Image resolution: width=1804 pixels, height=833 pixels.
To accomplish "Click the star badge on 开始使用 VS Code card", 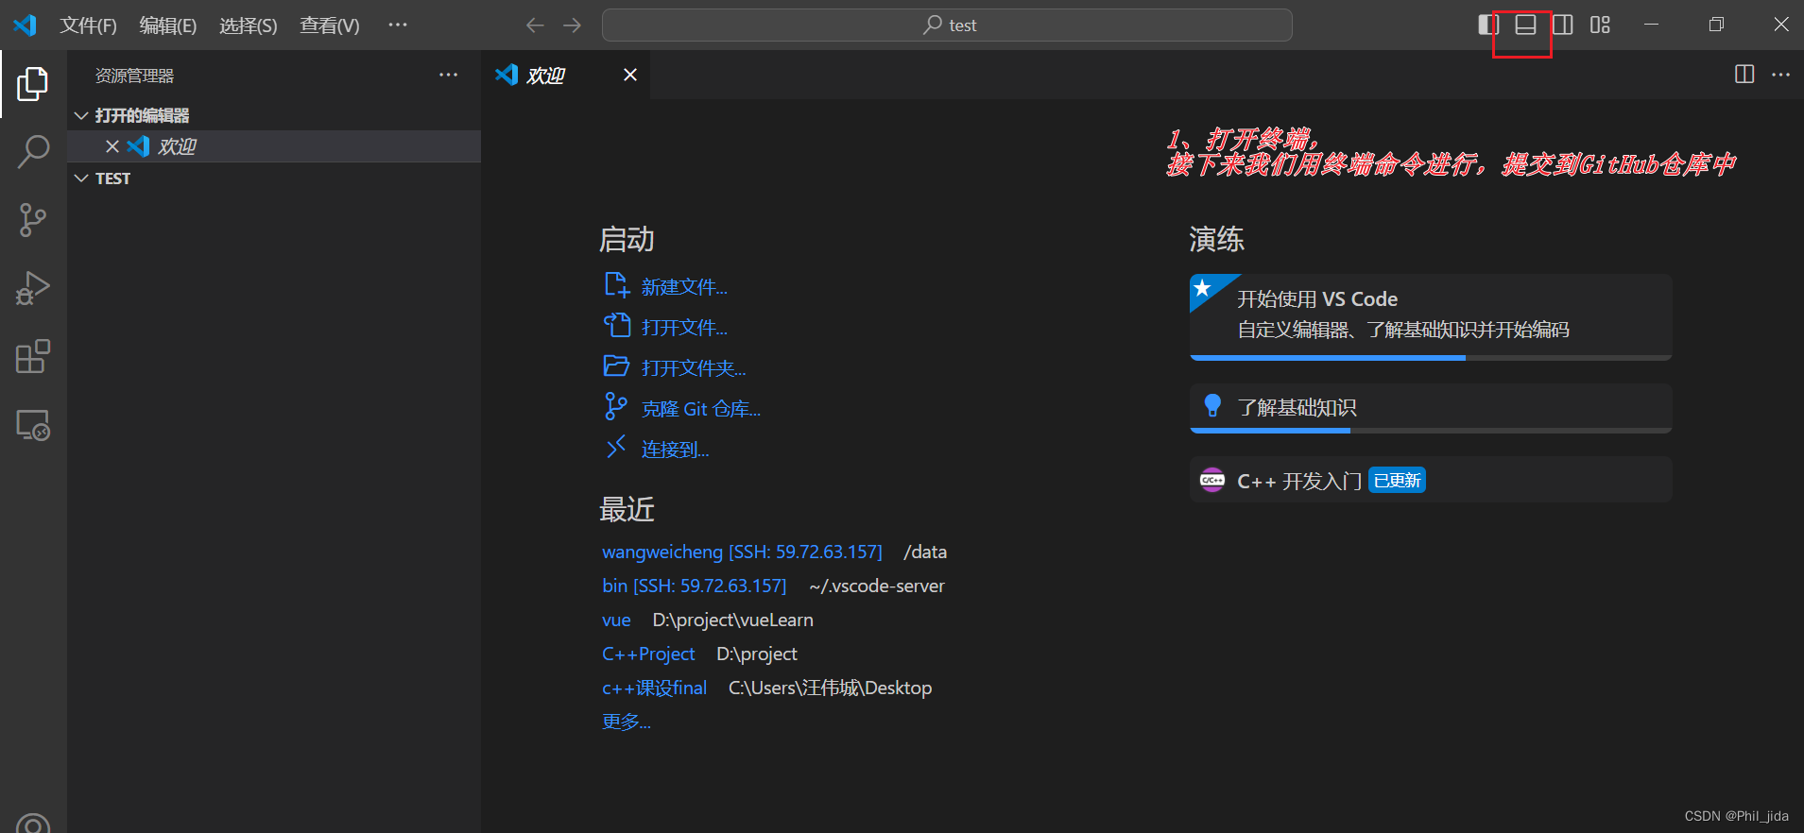I will 1204,288.
